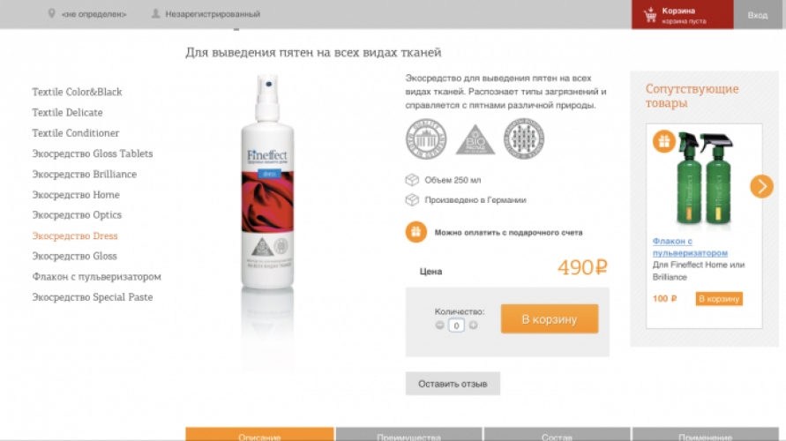Click the Fineffect Dress bottle image
This screenshot has width=786, height=441.
pyautogui.click(x=267, y=182)
